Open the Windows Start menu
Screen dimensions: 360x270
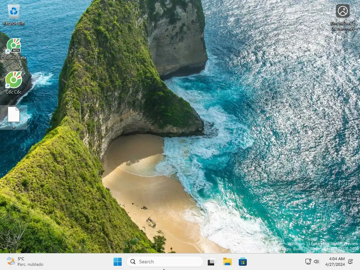[x=117, y=262]
